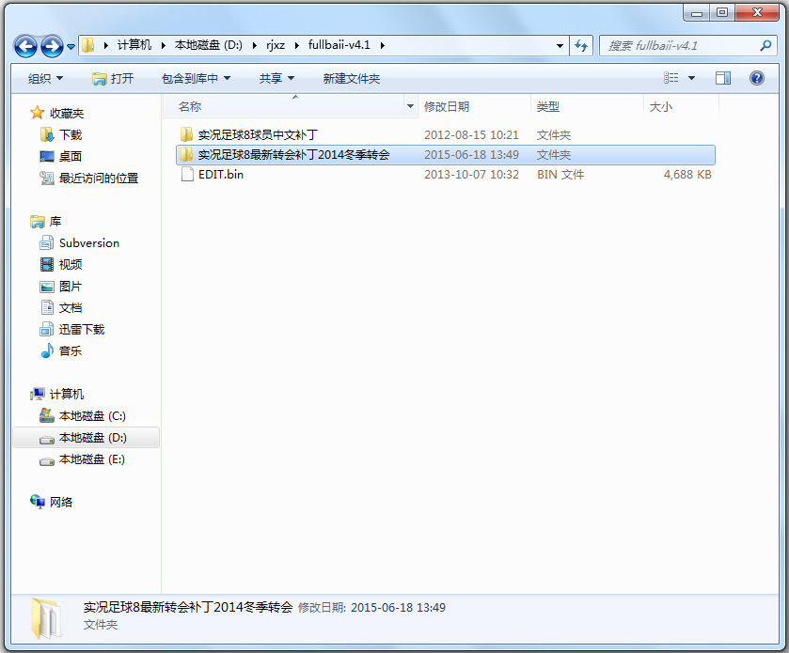
Task: Maximize the explorer window
Action: click(x=722, y=12)
